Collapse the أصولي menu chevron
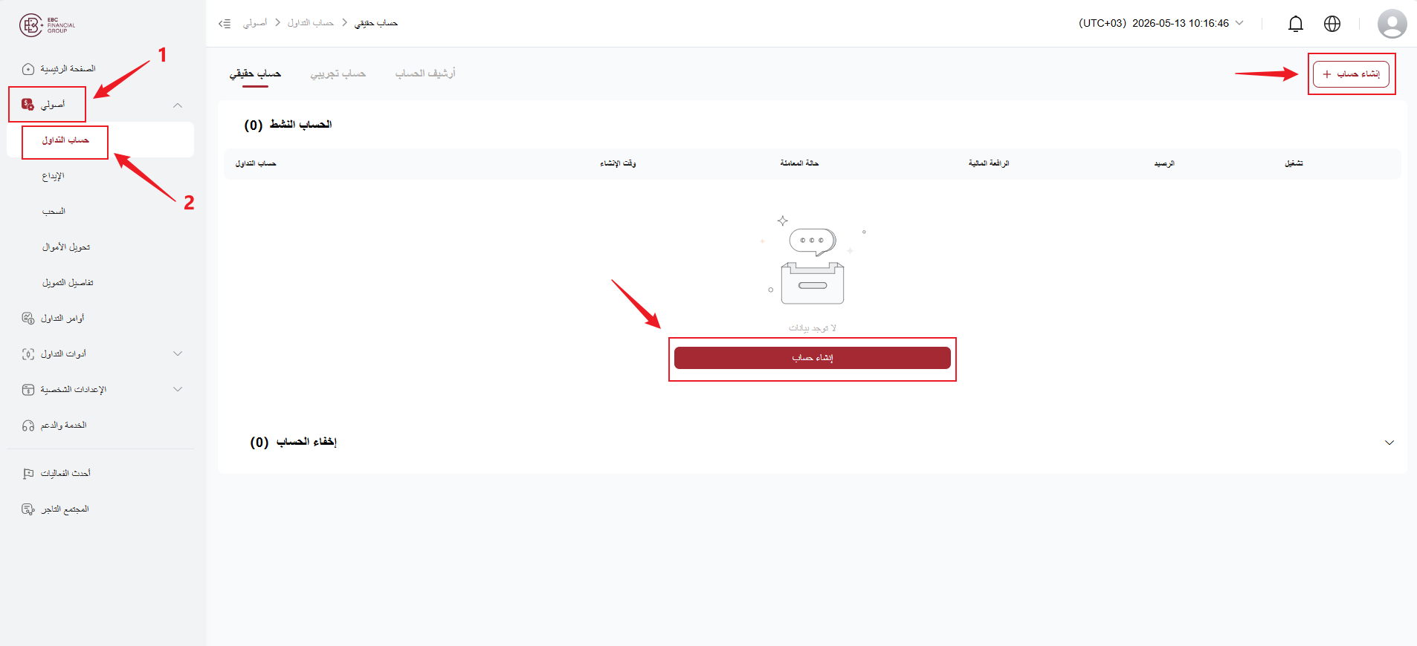Screen dimensions: 1417x646 [178, 105]
